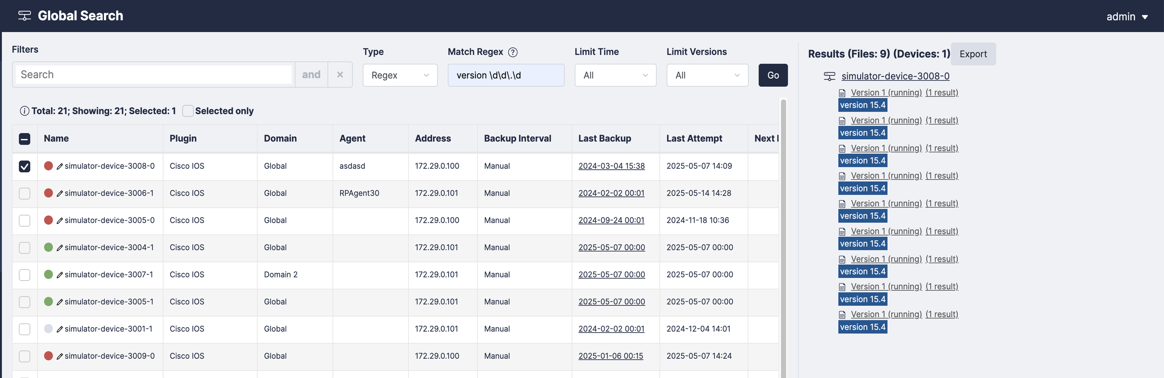Click the edit pencil for simulator-device-3004-1
Viewport: 1164px width, 378px height.
pyautogui.click(x=60, y=248)
